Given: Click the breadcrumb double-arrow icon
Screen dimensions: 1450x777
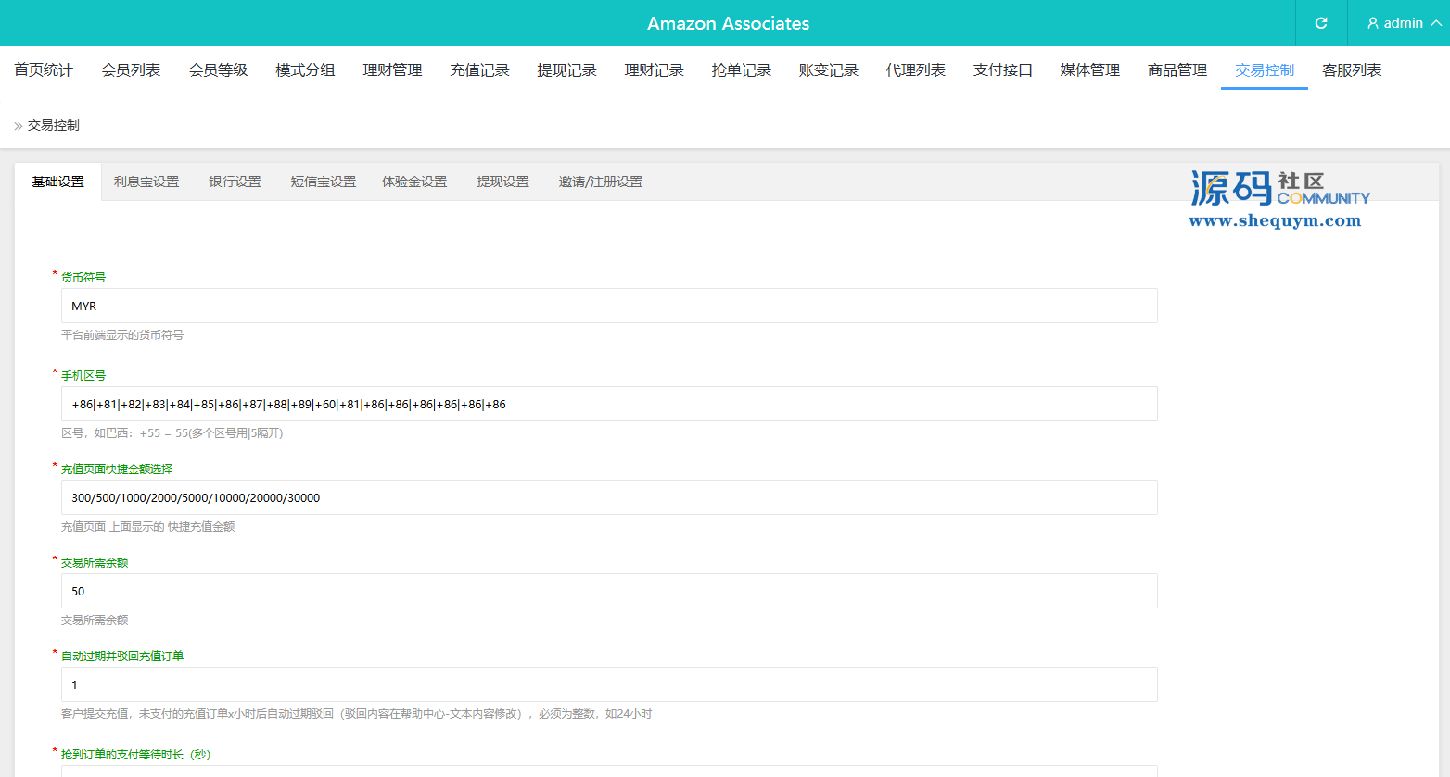Looking at the screenshot, I should point(18,126).
